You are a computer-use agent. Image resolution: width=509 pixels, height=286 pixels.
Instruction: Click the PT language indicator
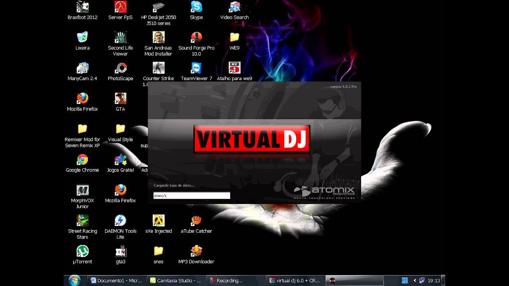point(404,280)
